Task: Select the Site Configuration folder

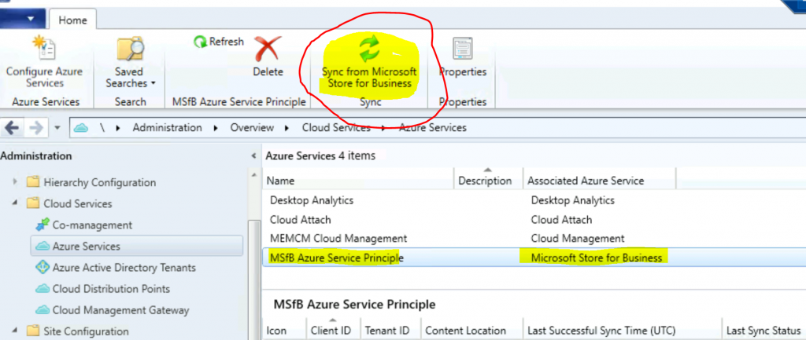Action: [x=78, y=331]
